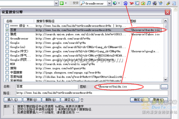The image size is (179, 119).
Task: Check the GreenBrowser engine checkbox
Action: pyautogui.click(x=7, y=39)
